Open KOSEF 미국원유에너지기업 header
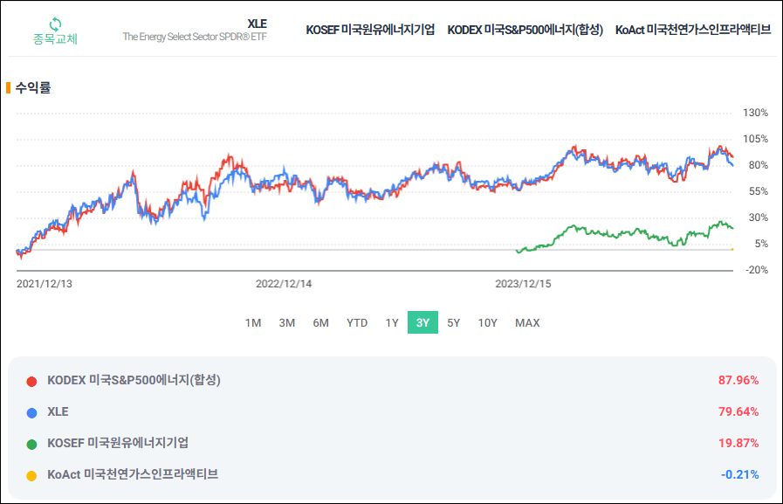783x504 pixels. 370,30
